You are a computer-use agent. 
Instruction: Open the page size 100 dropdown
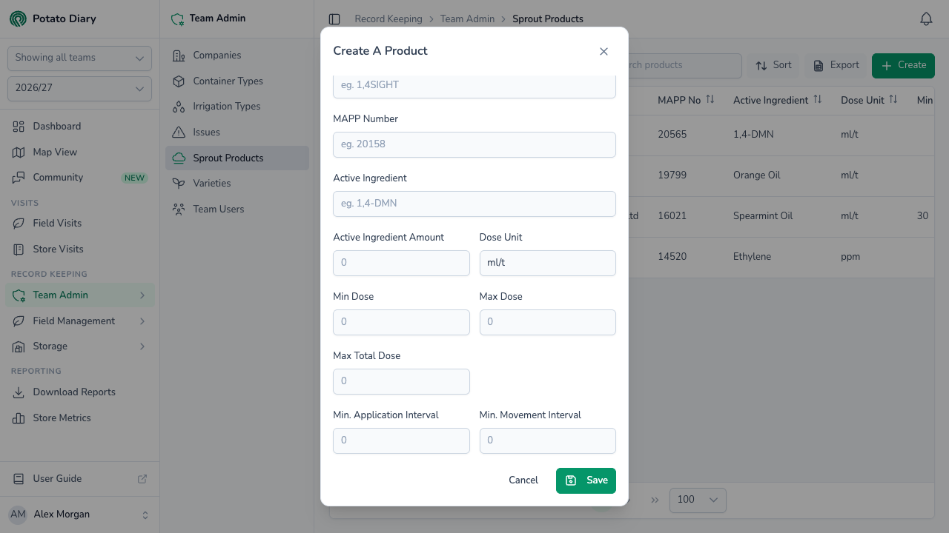click(698, 500)
